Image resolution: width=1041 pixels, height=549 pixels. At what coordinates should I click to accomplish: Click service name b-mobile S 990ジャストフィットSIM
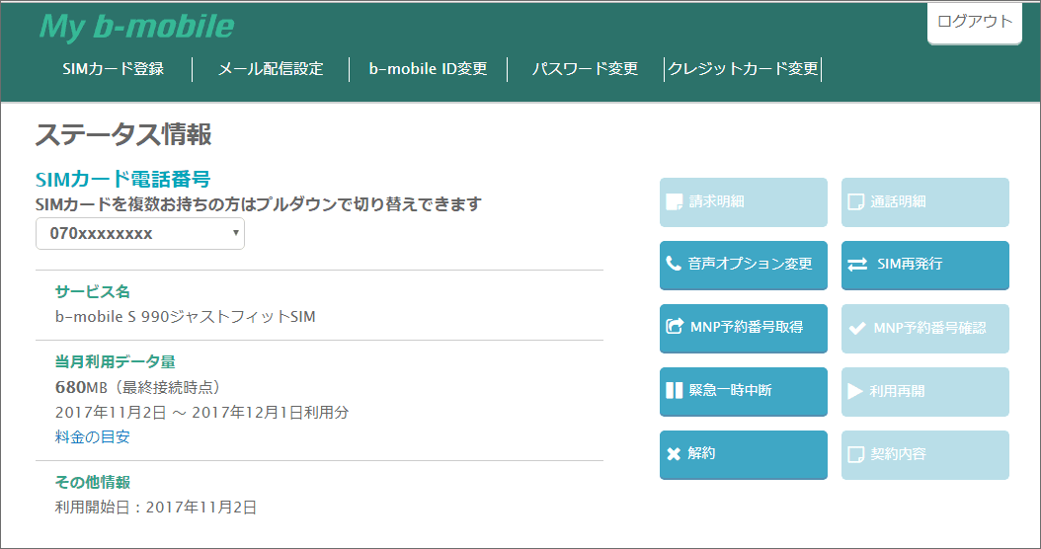tap(186, 317)
